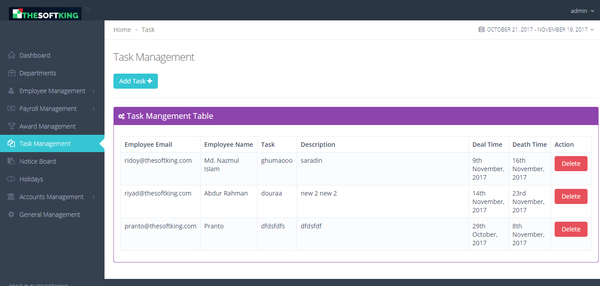
Task: Click the calendar icon near the date range
Action: click(x=481, y=29)
